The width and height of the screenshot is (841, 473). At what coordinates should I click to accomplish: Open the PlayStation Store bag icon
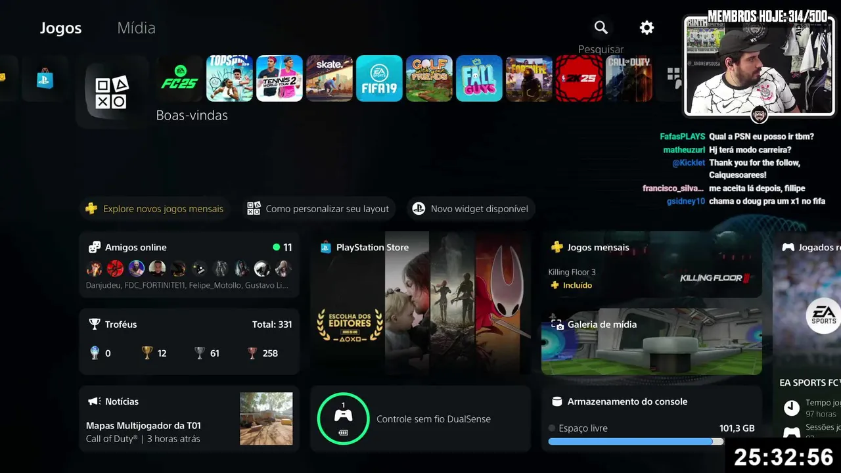pos(45,78)
